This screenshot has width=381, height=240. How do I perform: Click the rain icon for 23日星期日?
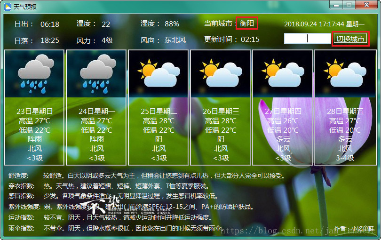[x=36, y=74]
